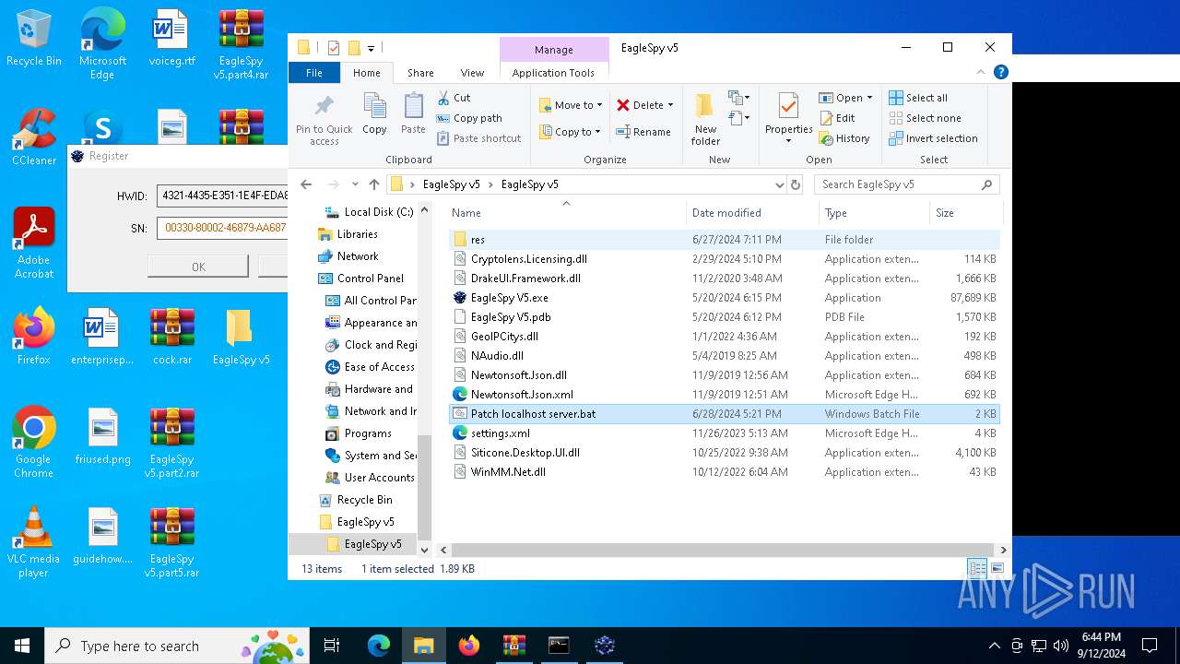The height and width of the screenshot is (664, 1180).
Task: Switch to Large icons view
Action: pos(997,568)
